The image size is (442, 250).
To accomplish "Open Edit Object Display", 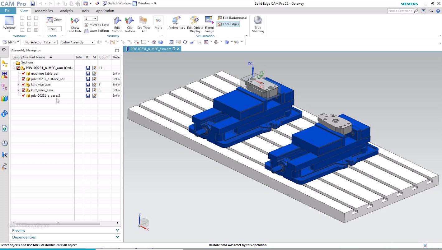I will point(195,24).
